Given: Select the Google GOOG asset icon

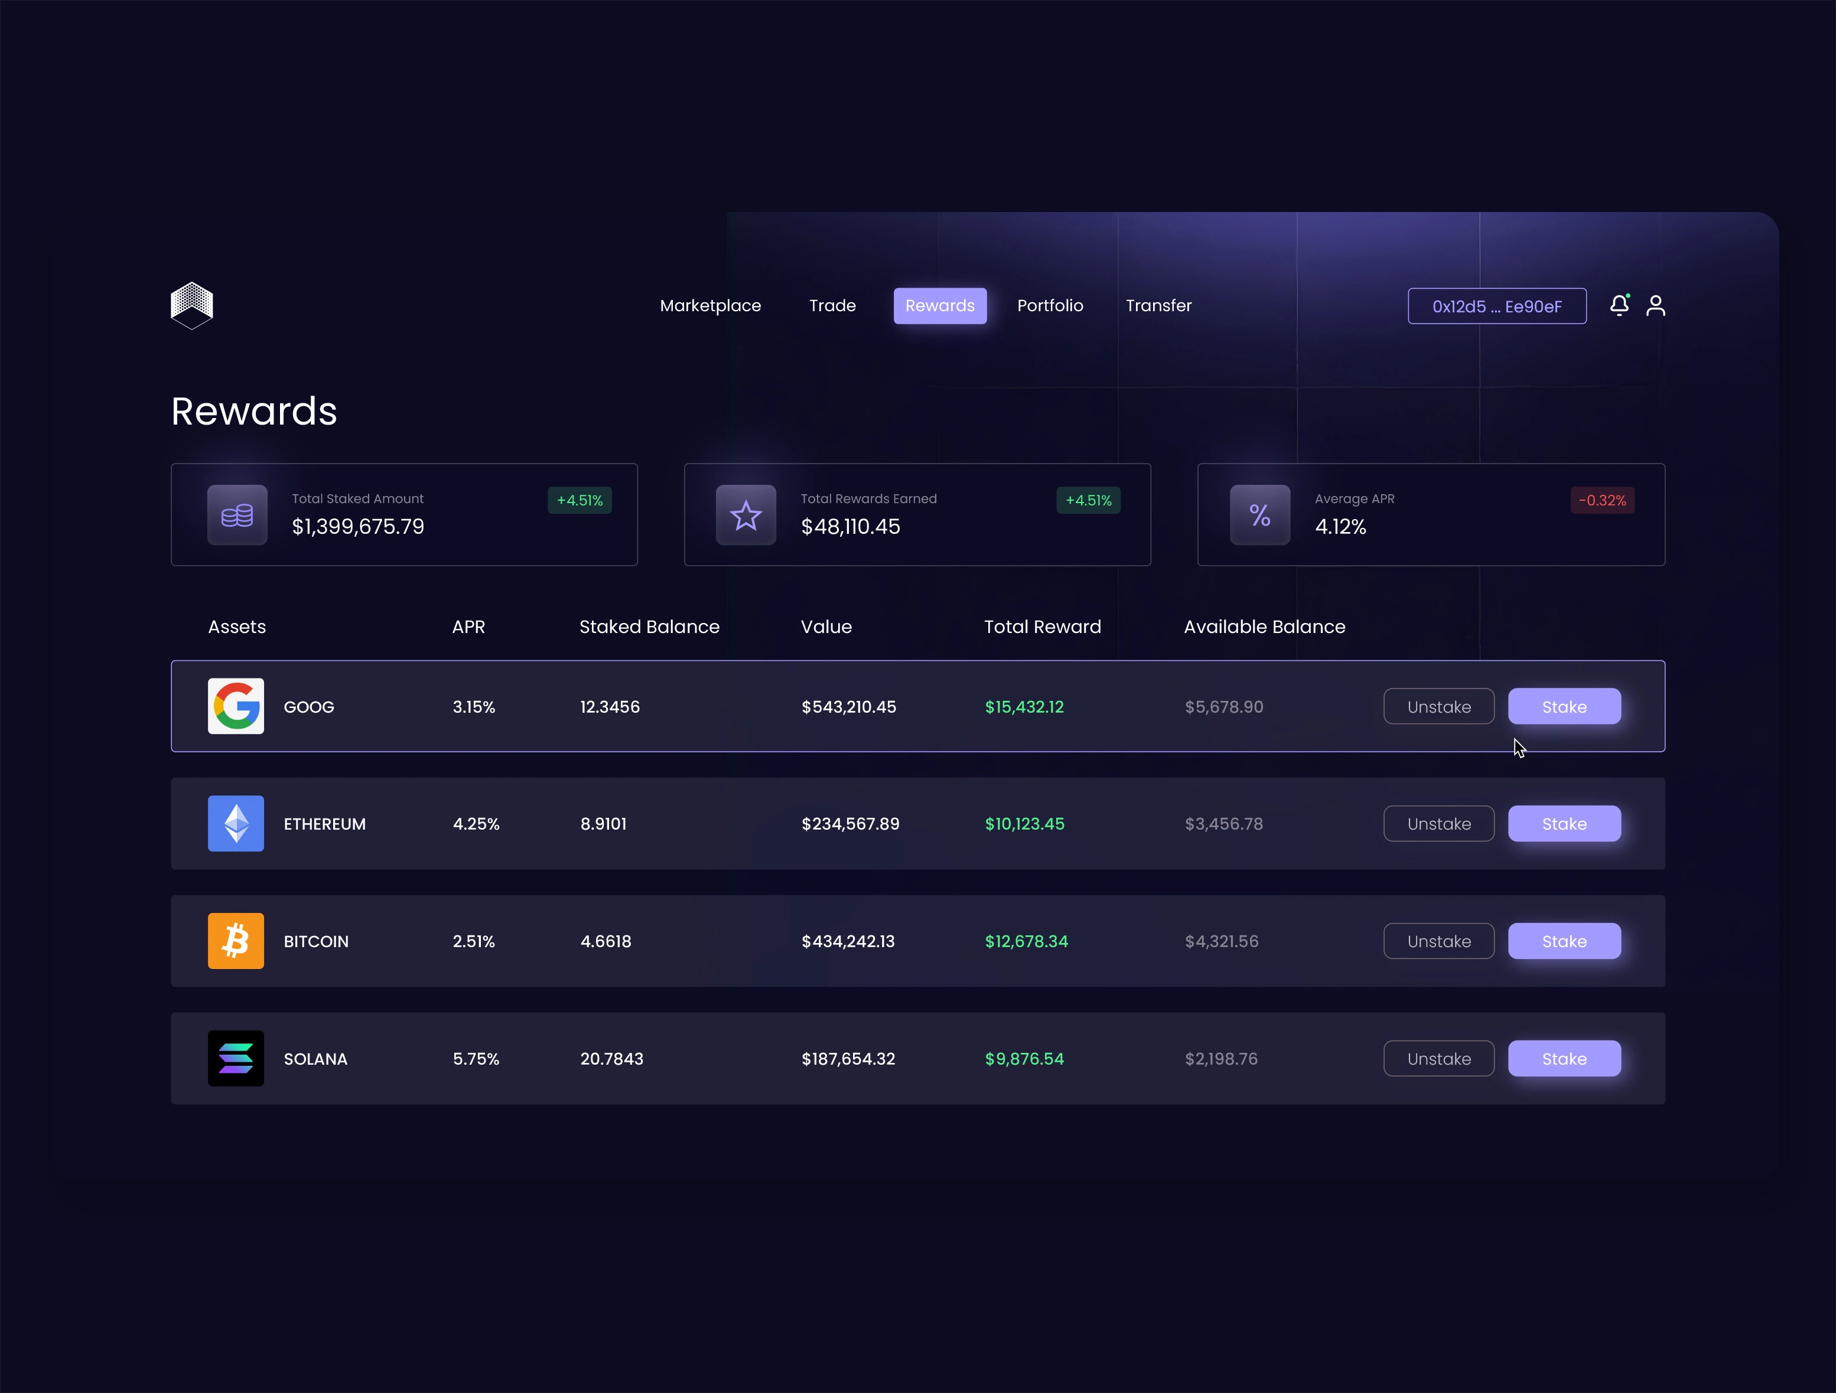Looking at the screenshot, I should click(236, 706).
